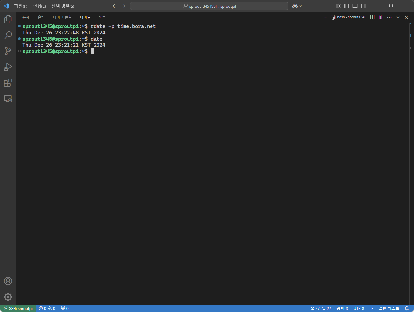Open the Search view in activity bar

tap(8, 35)
